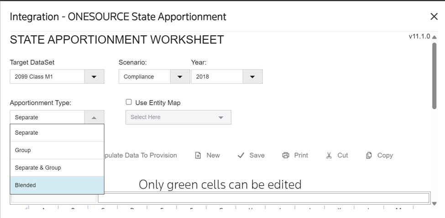Click the Print printer icon
The image size is (445, 218).
pos(286,155)
